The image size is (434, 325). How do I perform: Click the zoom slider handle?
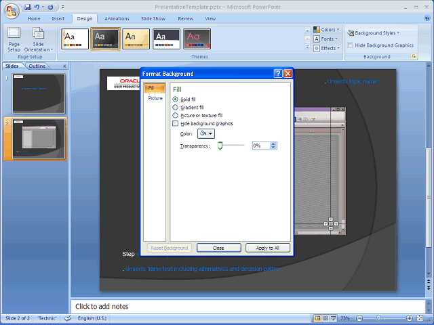[x=378, y=318]
